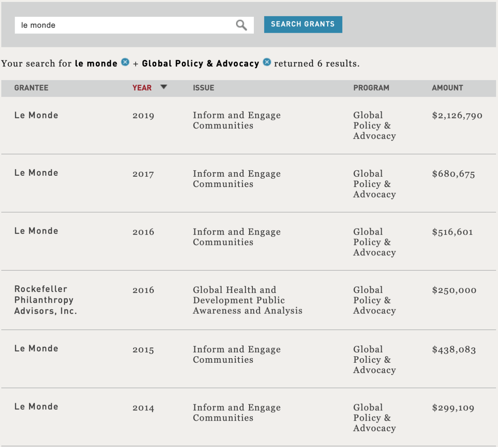Open Le Monde grant worth $516,601
Viewport: 498px width, 447px height.
coord(36,231)
